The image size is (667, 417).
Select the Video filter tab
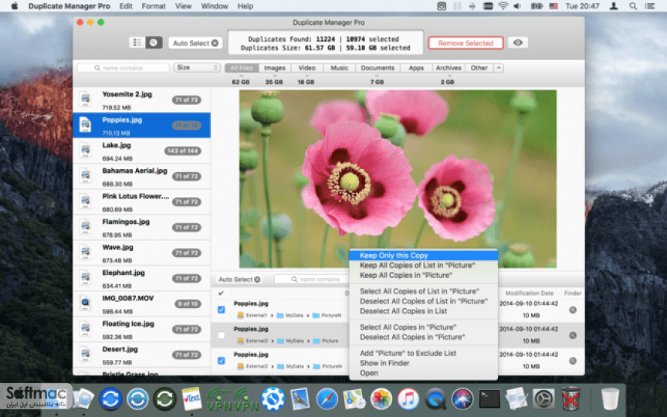point(306,68)
